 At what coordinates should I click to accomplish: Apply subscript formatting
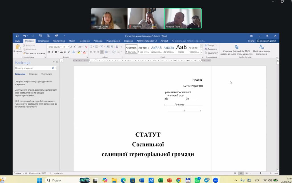click(x=65, y=52)
